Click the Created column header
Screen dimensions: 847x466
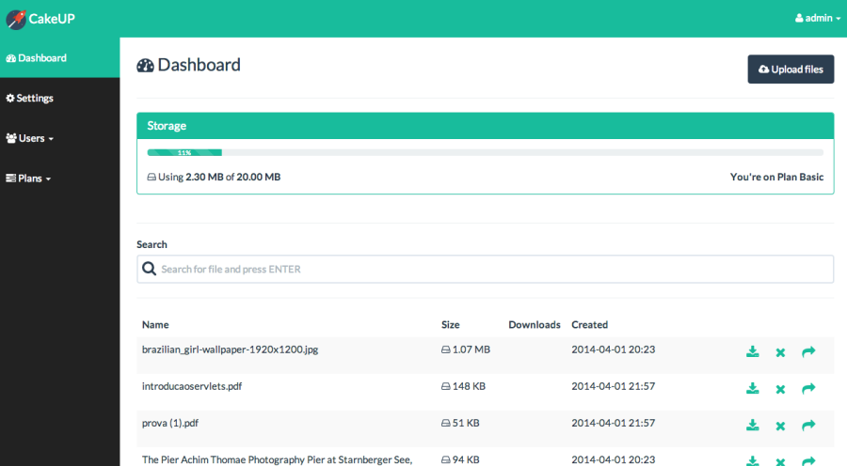590,325
